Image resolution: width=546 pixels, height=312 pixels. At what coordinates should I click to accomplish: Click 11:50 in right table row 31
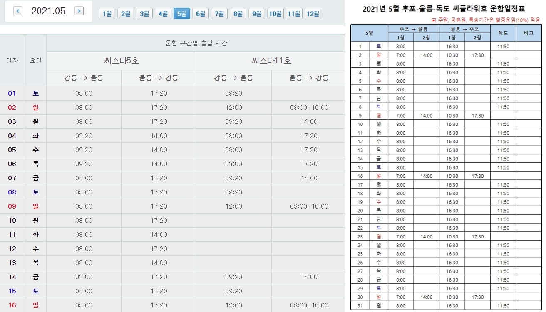pos(503,306)
